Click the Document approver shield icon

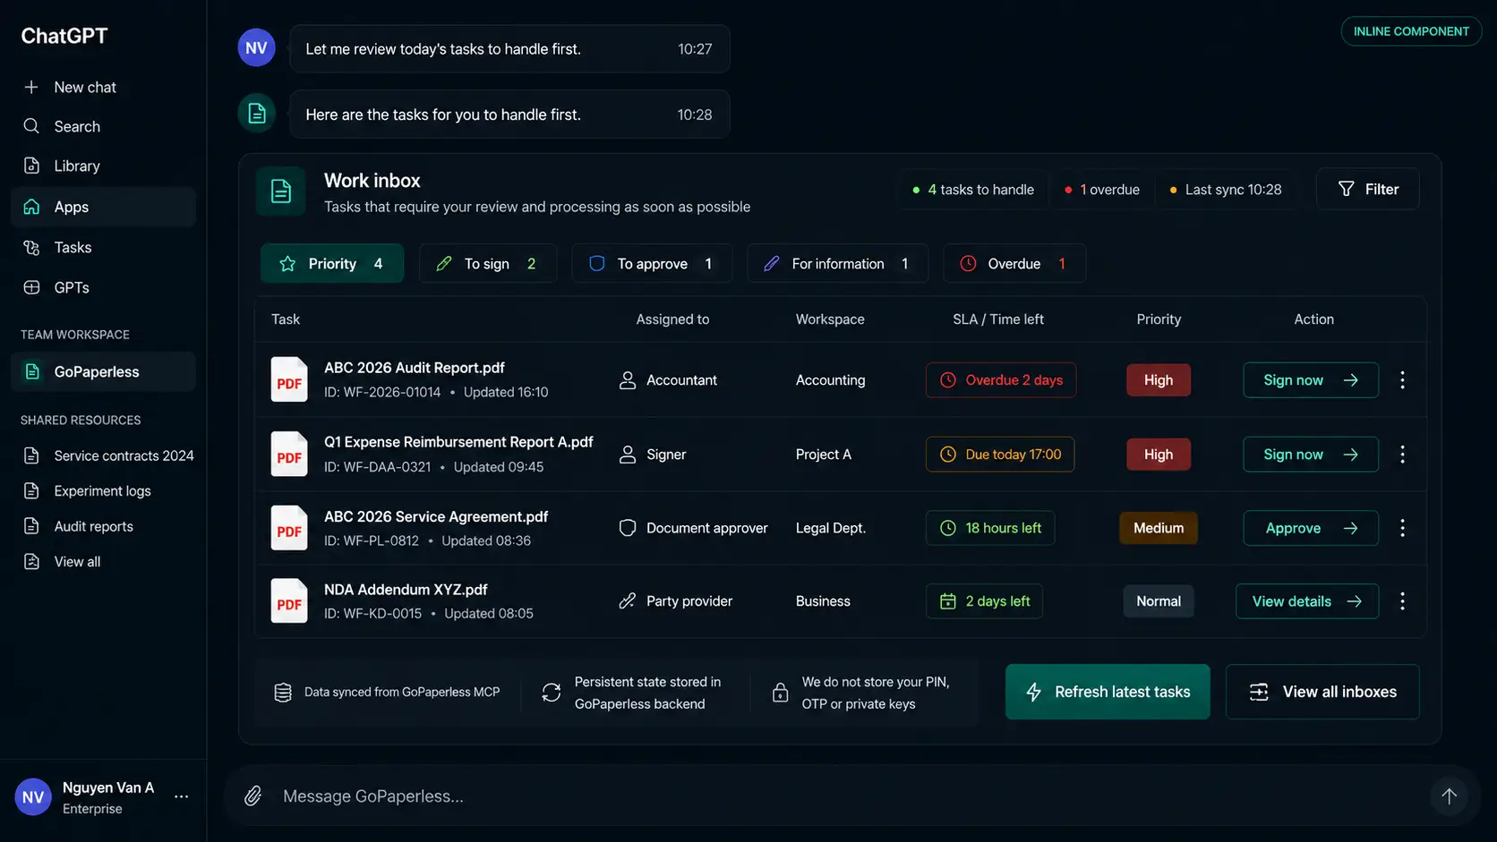(x=628, y=528)
